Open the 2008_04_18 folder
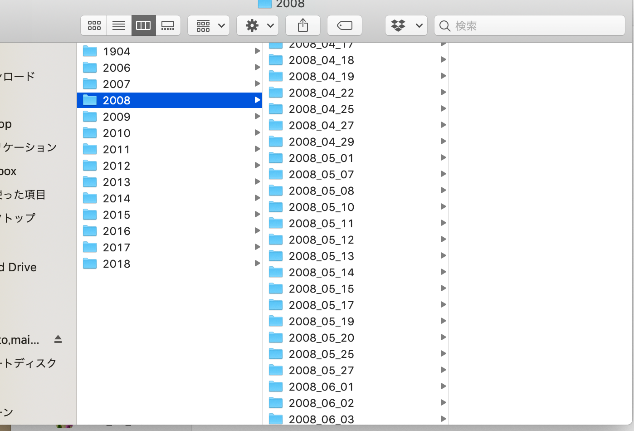The width and height of the screenshot is (634, 431). (356, 60)
